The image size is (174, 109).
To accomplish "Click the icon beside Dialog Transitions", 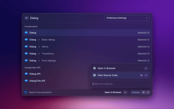I will [x=26, y=54].
